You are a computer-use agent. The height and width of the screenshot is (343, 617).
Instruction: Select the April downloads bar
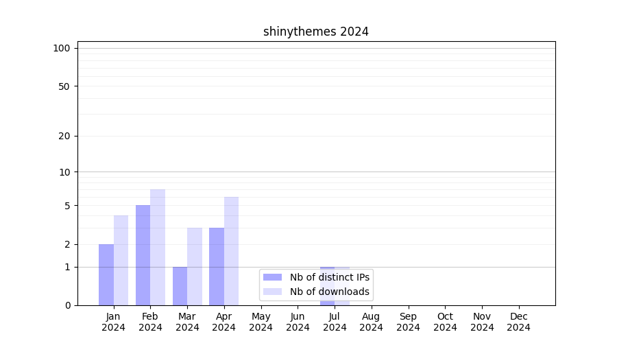[x=231, y=251]
